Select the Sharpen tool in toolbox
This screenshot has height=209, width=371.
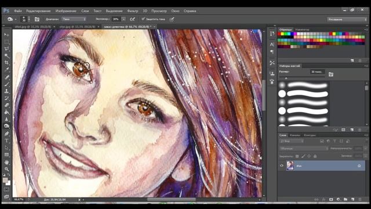click(6, 119)
